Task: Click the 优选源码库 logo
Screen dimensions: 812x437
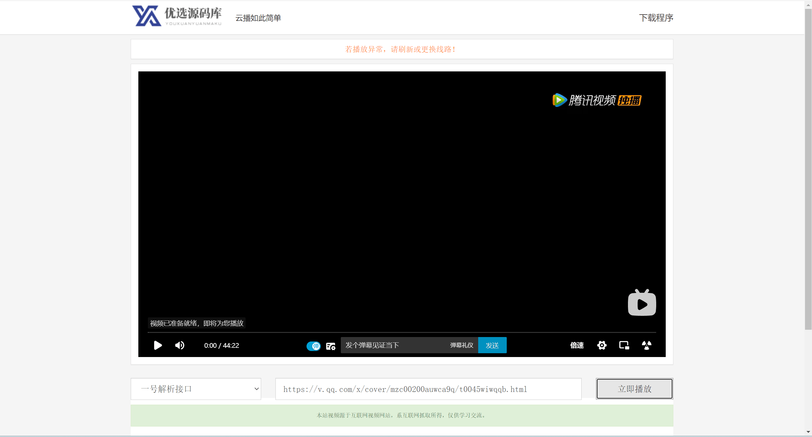Action: (177, 16)
